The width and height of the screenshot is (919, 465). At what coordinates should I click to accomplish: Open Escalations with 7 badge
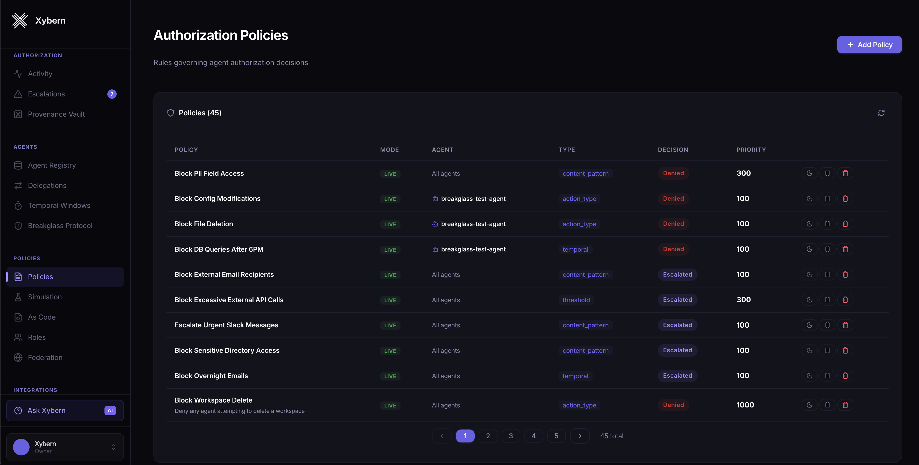click(x=46, y=94)
